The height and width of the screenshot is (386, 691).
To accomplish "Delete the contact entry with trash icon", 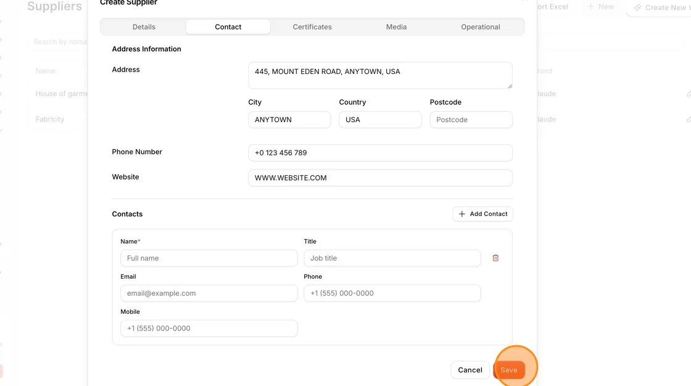I will (495, 258).
